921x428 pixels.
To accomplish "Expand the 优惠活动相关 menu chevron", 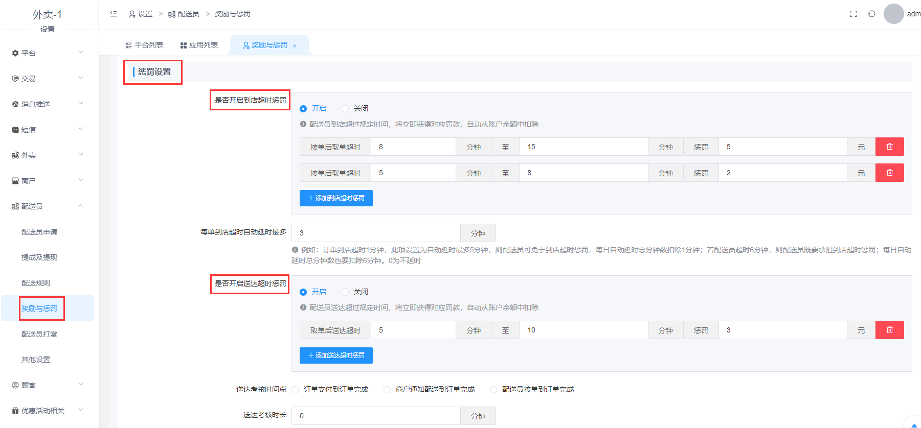I will pos(81,410).
